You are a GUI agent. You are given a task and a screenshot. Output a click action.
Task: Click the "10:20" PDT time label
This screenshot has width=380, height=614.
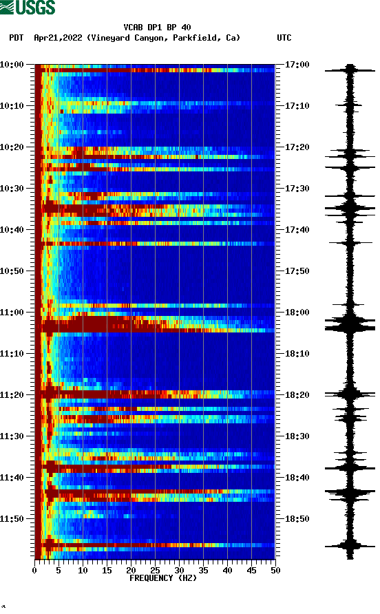(12, 147)
